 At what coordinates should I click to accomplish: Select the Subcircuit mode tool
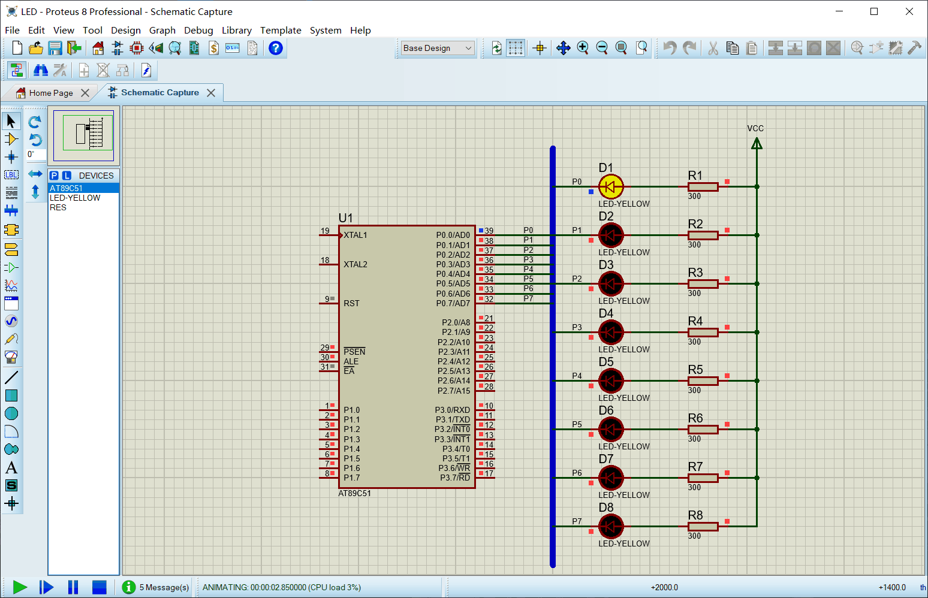coord(11,230)
